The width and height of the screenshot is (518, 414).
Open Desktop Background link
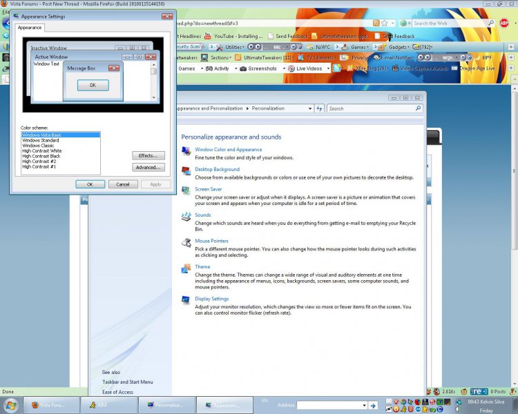tap(217, 169)
